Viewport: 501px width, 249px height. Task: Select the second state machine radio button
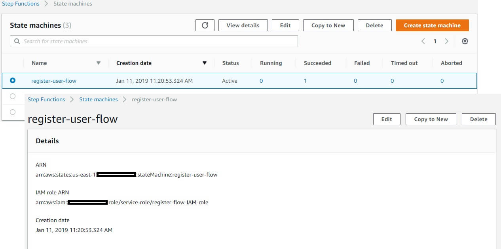point(13,96)
